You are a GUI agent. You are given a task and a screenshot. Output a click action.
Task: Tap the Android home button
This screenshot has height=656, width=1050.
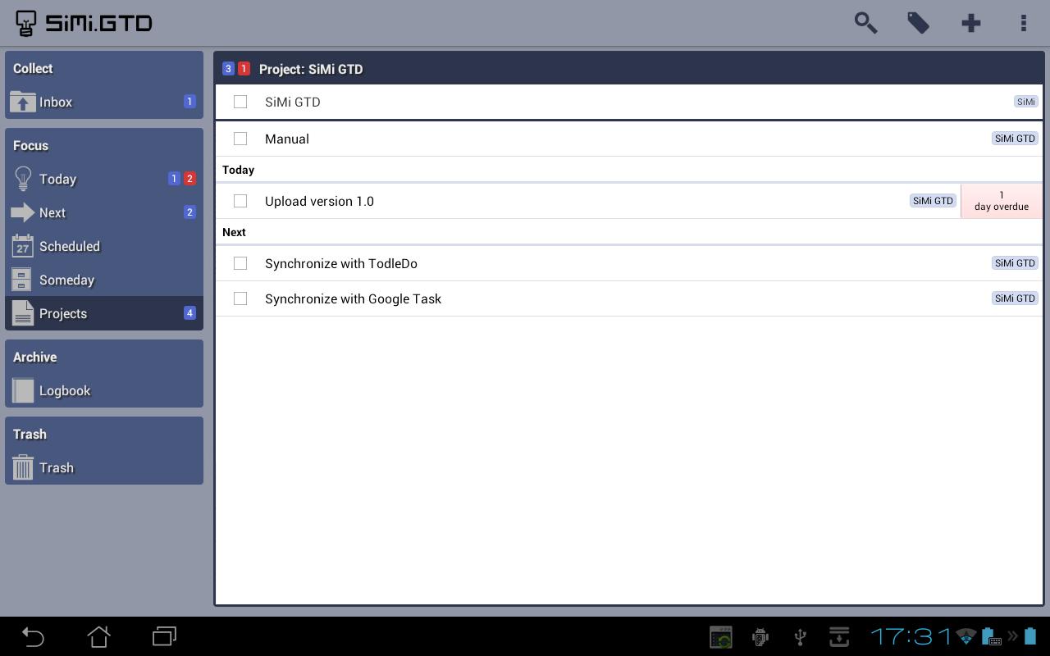coord(98,636)
